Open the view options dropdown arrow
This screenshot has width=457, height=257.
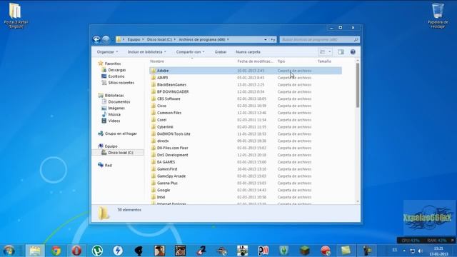pos(330,52)
